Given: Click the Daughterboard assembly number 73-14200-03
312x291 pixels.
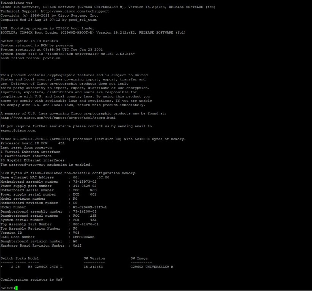Looking at the screenshot, I should 85,211.
